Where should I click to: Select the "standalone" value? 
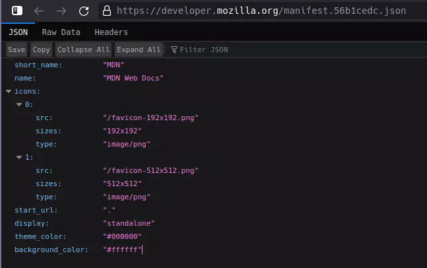point(129,223)
